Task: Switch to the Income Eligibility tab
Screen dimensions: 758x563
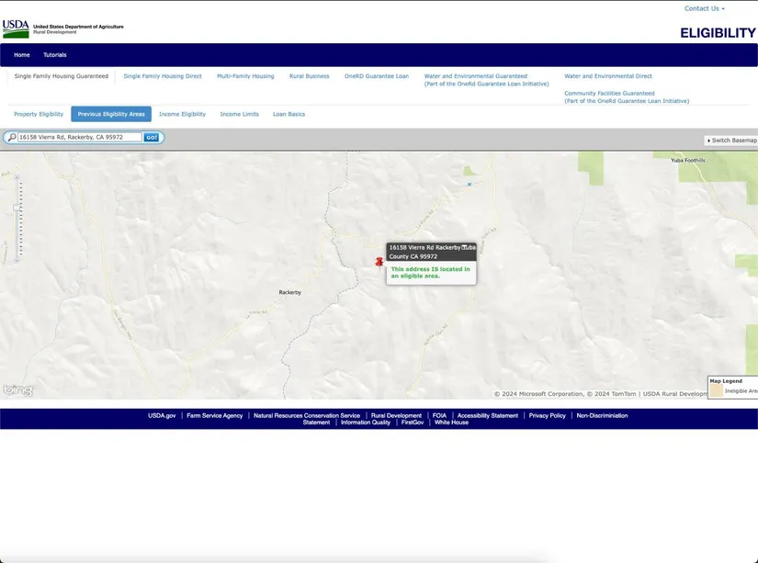Action: (182, 114)
